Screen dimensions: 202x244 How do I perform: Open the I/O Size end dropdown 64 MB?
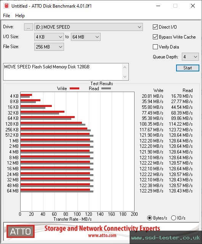coord(85,37)
